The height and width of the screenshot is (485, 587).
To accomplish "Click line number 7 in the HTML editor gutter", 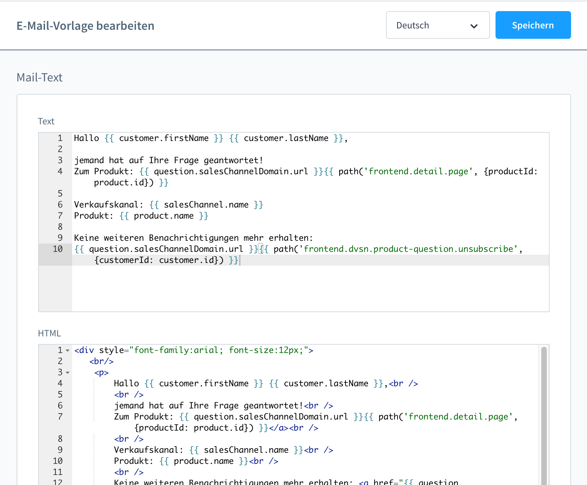I will pos(60,417).
